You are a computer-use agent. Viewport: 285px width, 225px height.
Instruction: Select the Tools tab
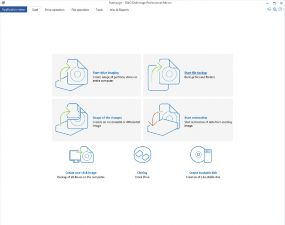pyautogui.click(x=99, y=10)
